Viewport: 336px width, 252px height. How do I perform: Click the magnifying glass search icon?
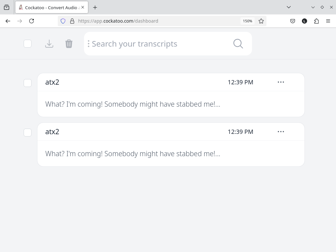click(238, 44)
